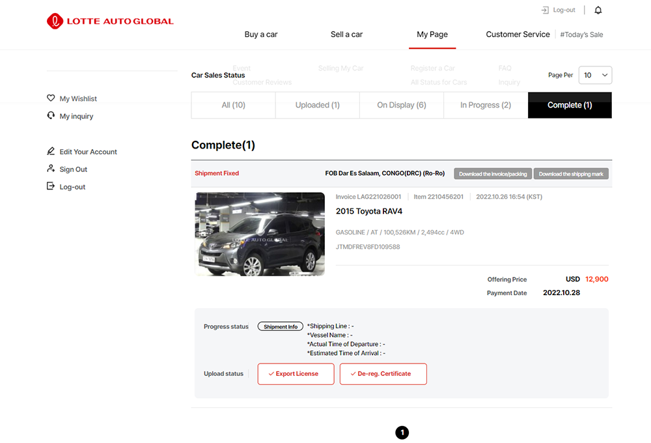Switch to the On Display (6) tab
Image resolution: width=651 pixels, height=443 pixels.
coord(402,105)
